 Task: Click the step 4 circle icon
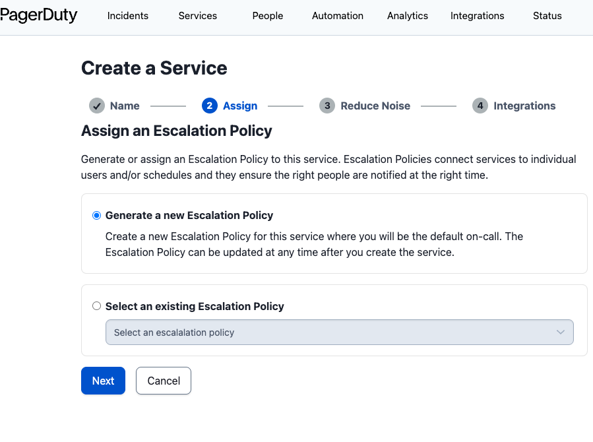[480, 106]
